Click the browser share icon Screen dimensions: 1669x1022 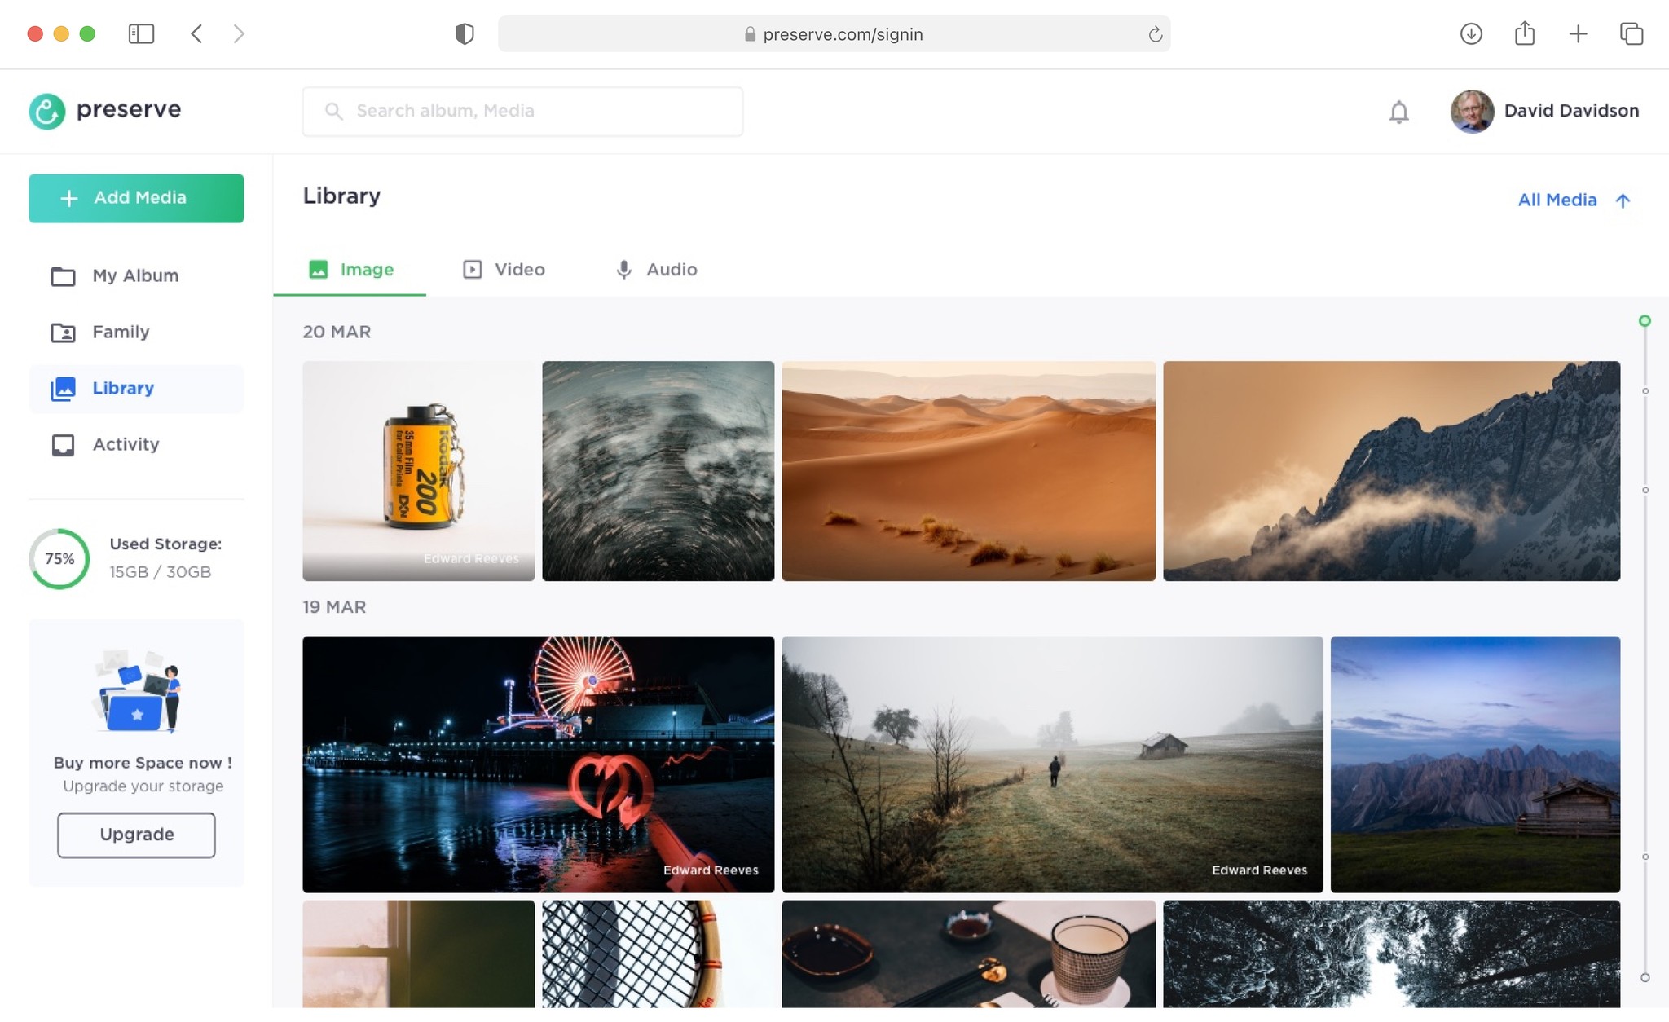[x=1524, y=33]
